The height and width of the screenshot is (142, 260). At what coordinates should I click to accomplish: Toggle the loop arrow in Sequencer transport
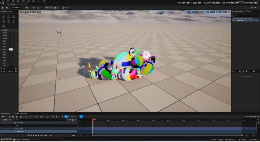[51, 136]
